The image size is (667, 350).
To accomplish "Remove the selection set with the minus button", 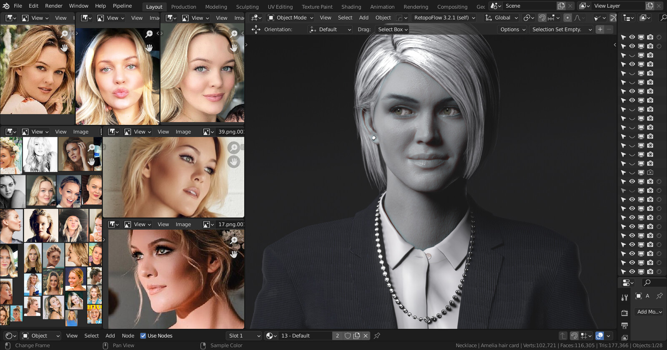I will 609,30.
